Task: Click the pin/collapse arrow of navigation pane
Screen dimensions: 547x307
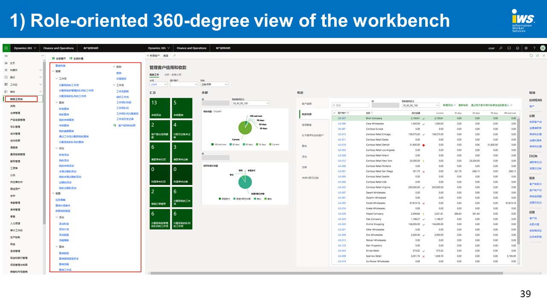Action: tap(43, 56)
